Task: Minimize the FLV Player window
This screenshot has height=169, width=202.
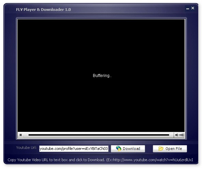Action: [x=188, y=9]
